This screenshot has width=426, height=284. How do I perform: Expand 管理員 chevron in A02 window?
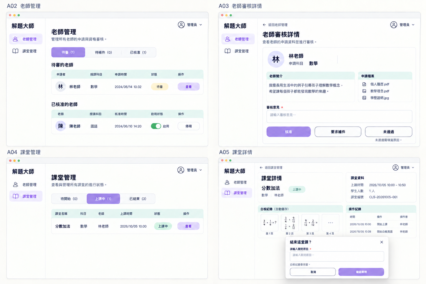click(201, 25)
